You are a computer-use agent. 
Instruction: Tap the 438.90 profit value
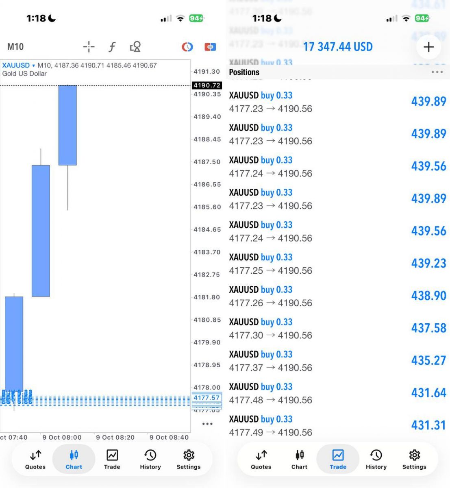pyautogui.click(x=429, y=296)
